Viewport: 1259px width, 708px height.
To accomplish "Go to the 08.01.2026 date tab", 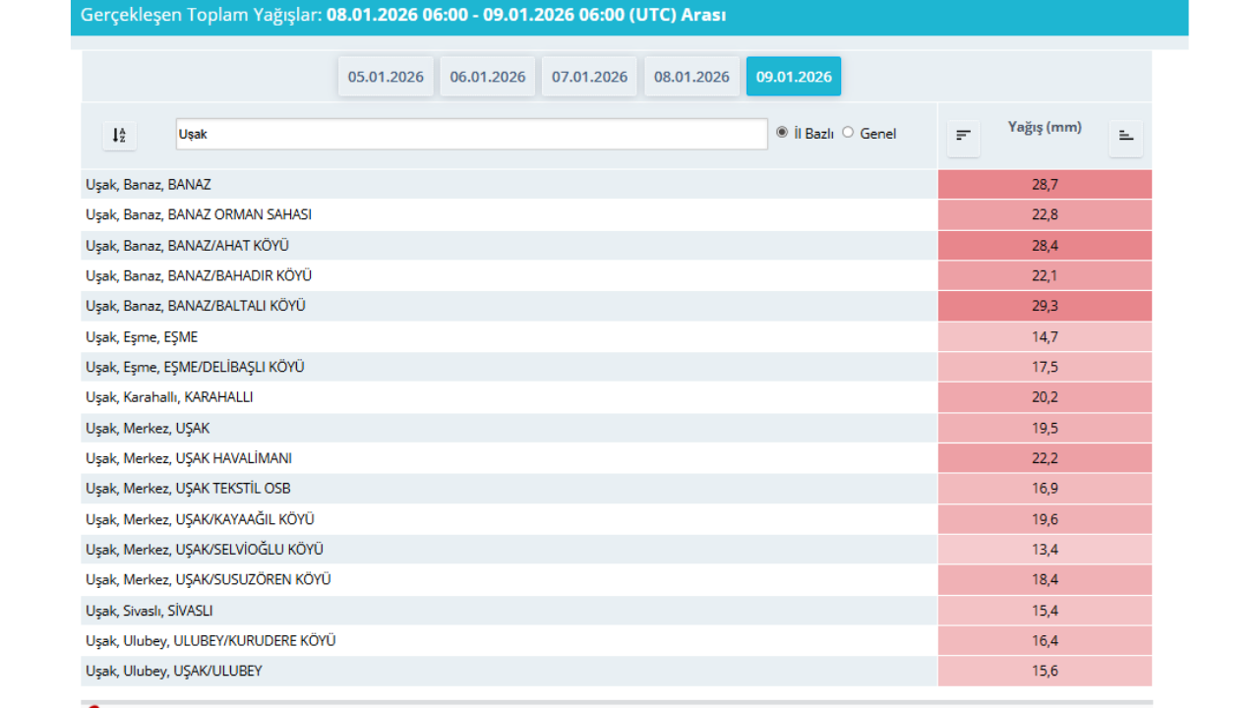I will tap(691, 77).
